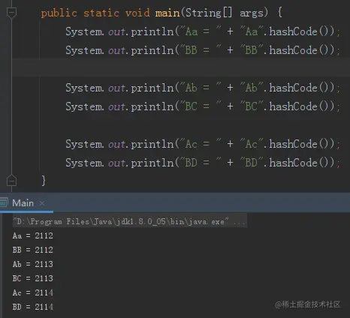Click the 'Aa = 2112' output line

coord(33,235)
